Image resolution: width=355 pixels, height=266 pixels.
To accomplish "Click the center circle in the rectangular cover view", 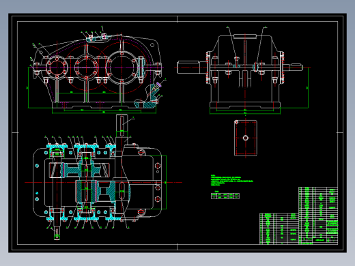I will pos(245,138).
